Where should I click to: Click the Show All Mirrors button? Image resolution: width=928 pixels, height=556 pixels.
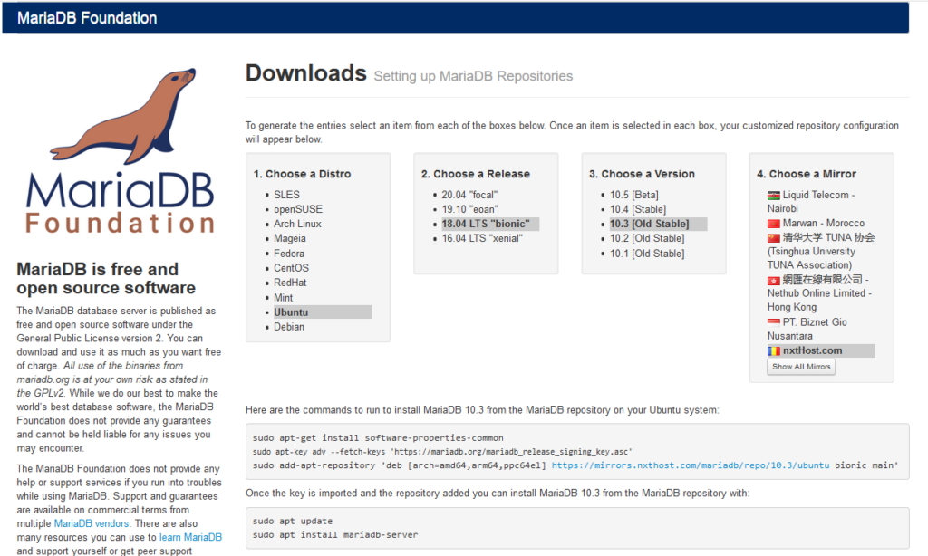800,367
